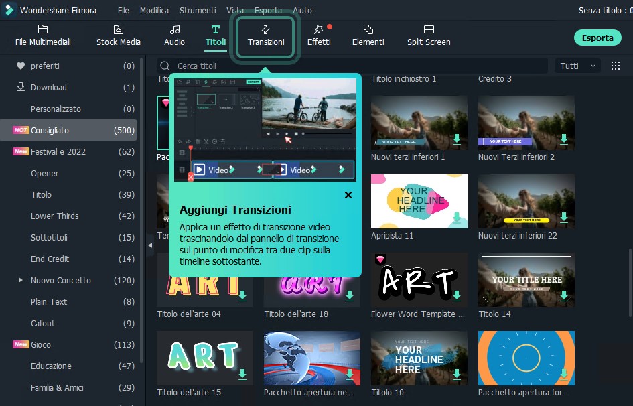Collapse the sidebar with the left arrow handle
This screenshot has height=406, width=633.
pyautogui.click(x=150, y=245)
